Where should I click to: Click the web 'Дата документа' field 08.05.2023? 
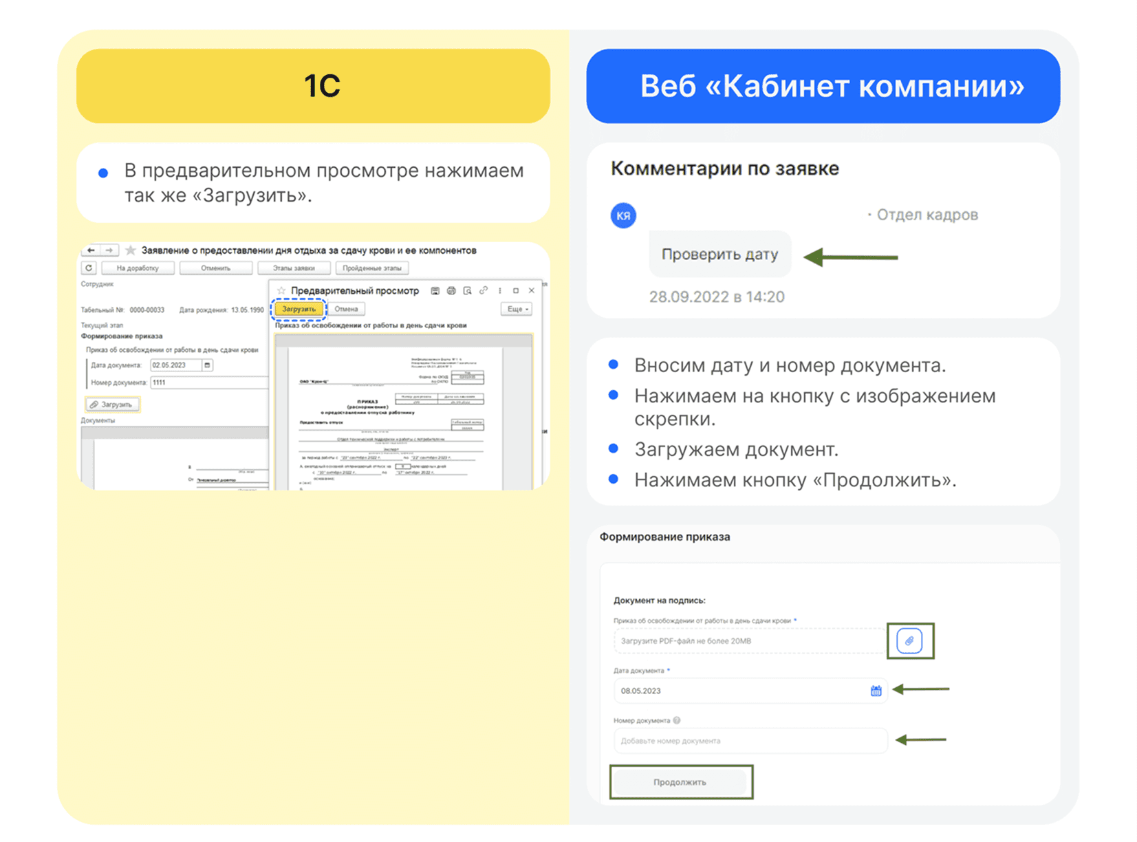click(750, 691)
